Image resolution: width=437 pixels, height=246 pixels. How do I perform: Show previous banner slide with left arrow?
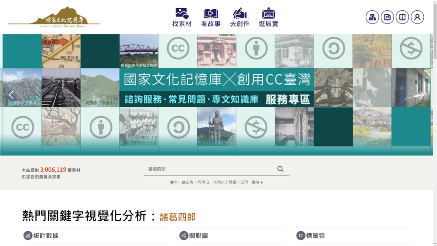(x=11, y=95)
